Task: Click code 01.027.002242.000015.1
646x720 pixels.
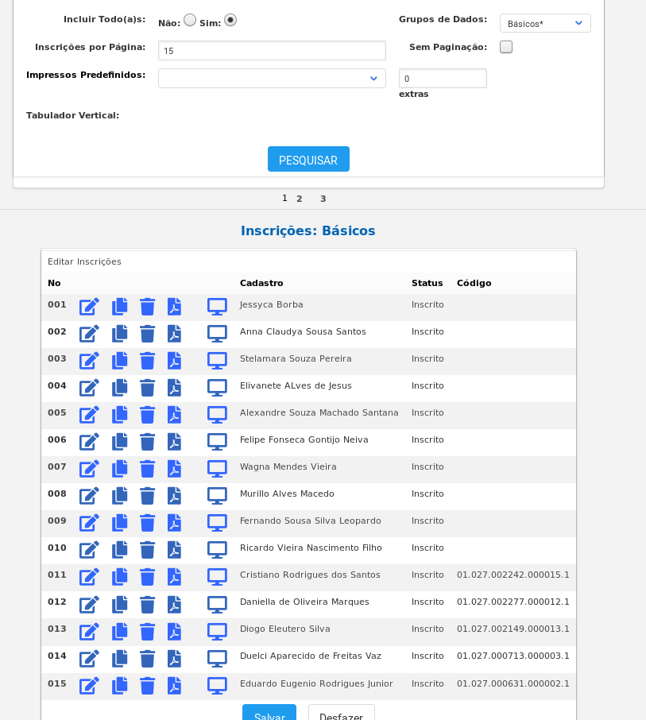Action: click(x=513, y=575)
